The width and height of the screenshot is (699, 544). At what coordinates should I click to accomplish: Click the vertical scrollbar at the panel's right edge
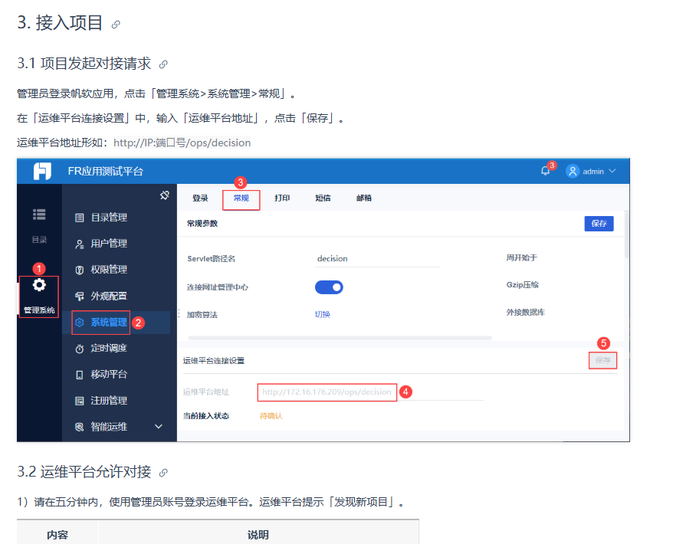pos(626,235)
